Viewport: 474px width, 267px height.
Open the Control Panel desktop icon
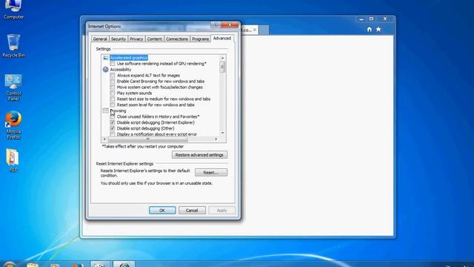coord(13,88)
